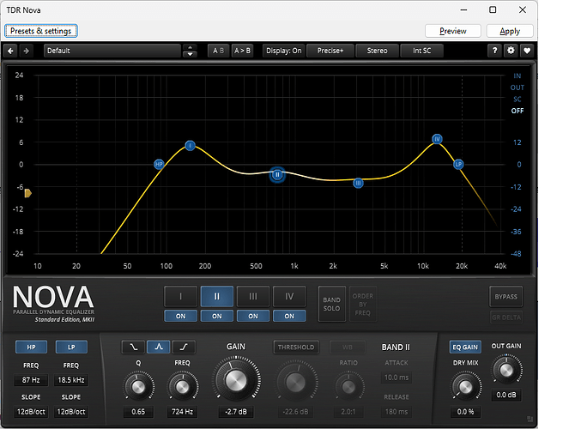Open the Int SC sidechain option
This screenshot has height=429, width=575.
tap(421, 51)
